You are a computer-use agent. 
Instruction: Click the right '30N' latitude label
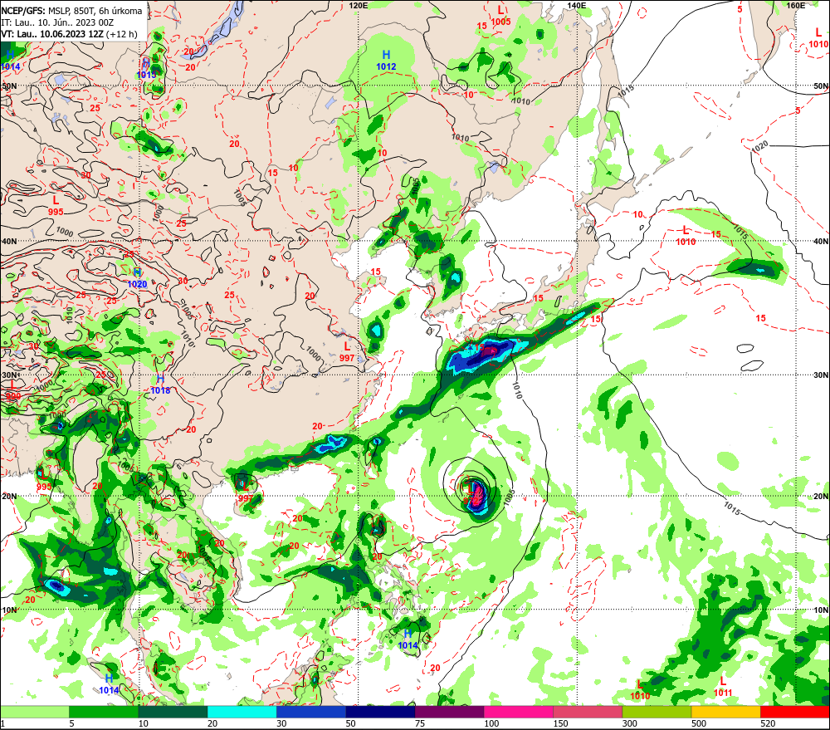pyautogui.click(x=821, y=375)
